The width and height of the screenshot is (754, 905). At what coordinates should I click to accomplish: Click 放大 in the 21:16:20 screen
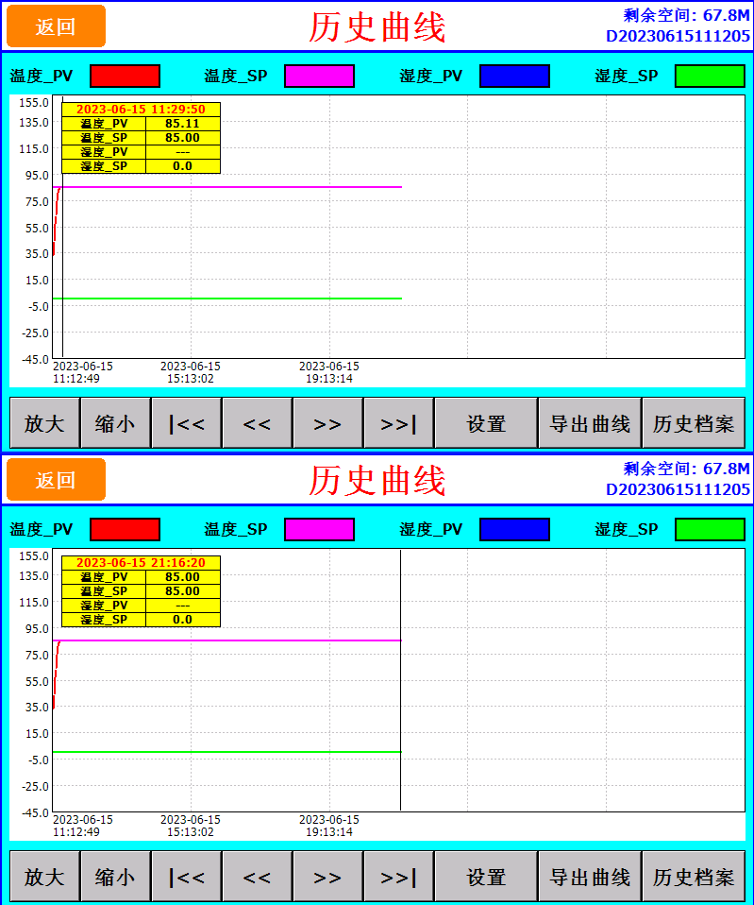pos(44,876)
